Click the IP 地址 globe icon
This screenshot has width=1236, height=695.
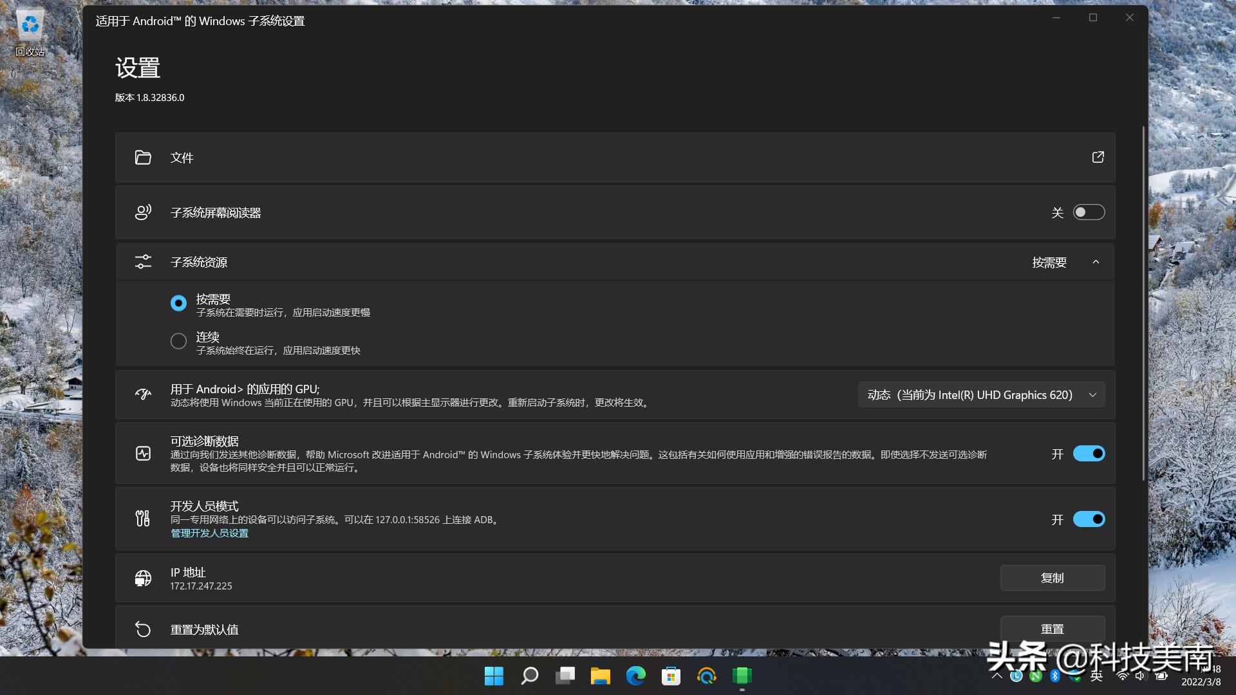tap(143, 577)
